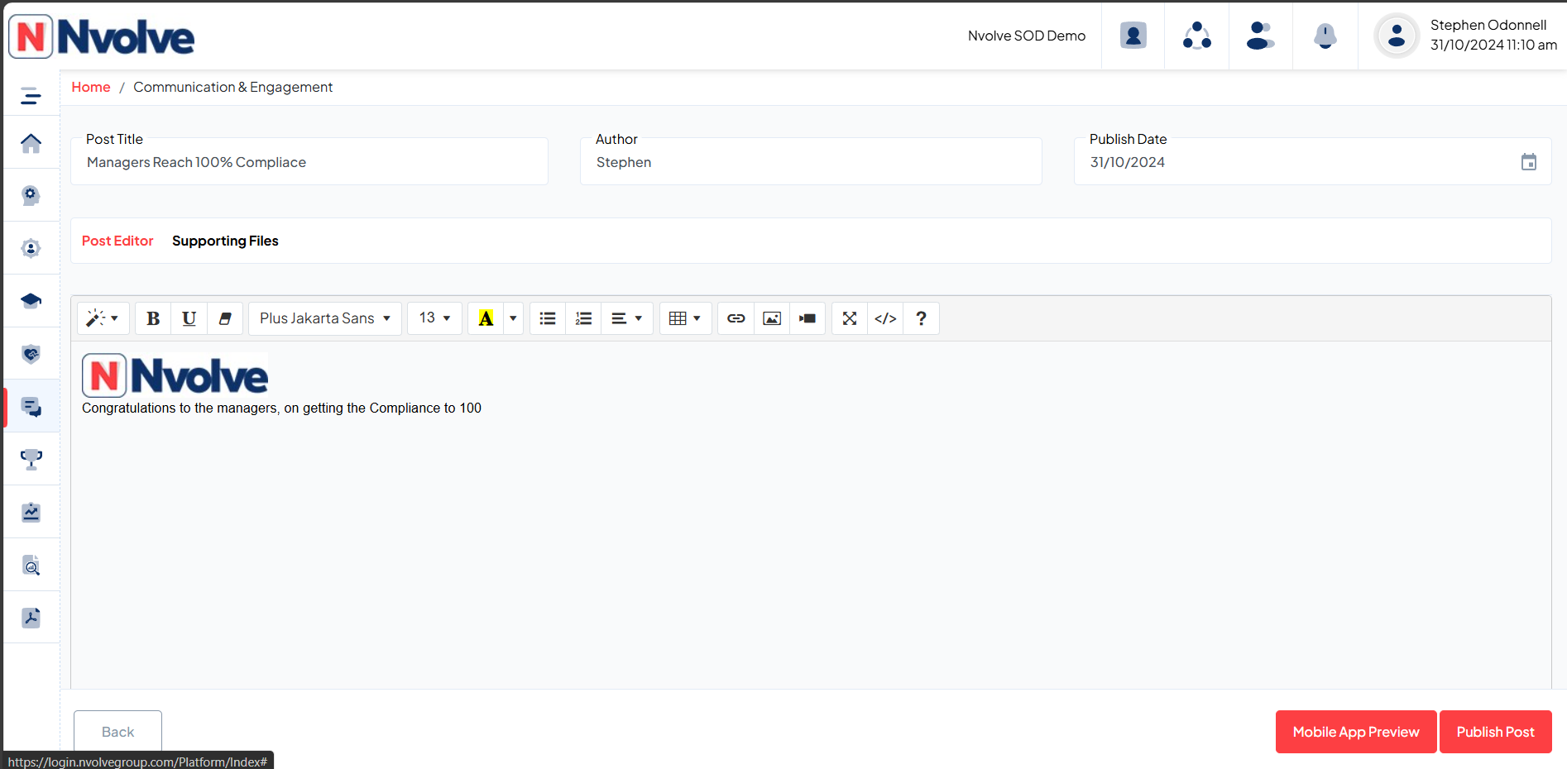Click the Publish Date field value
Viewport: 1567px width, 769px height.
tap(1127, 162)
